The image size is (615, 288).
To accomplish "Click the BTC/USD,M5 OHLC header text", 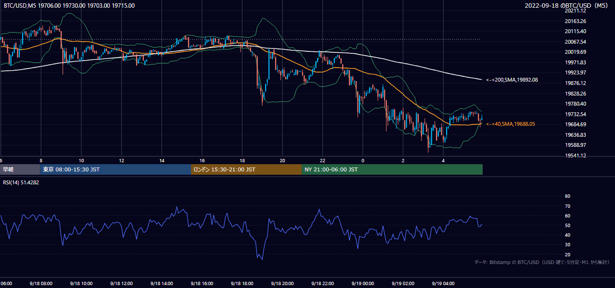I will pyautogui.click(x=69, y=6).
